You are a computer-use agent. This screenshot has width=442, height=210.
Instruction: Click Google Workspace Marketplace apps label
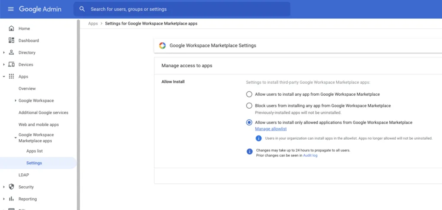tap(36, 138)
